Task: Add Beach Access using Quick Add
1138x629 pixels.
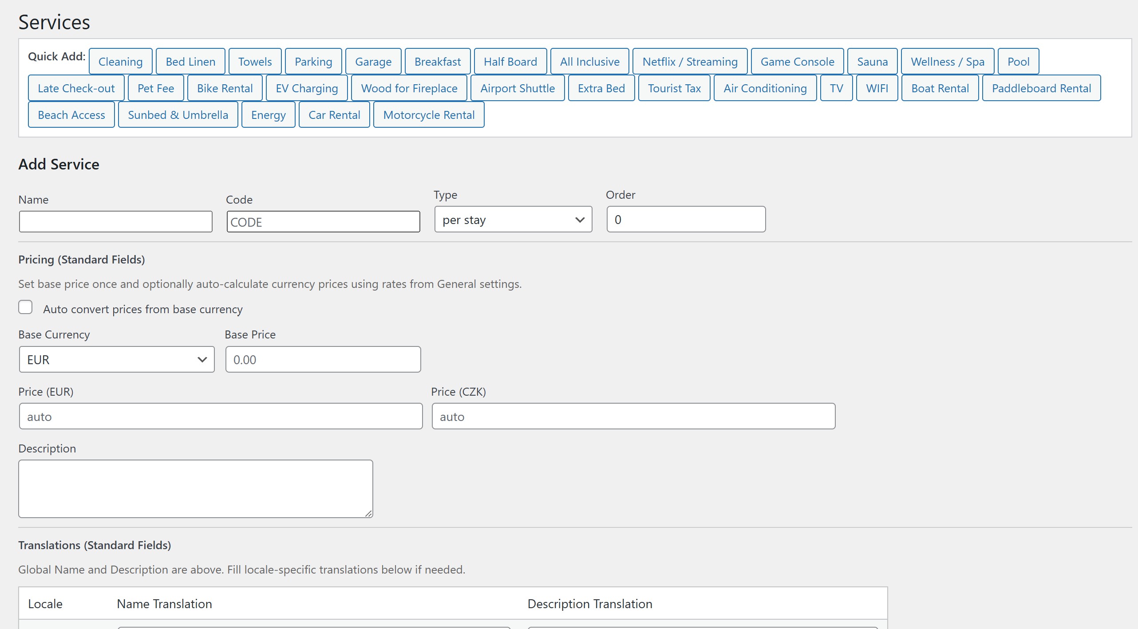Action: tap(71, 114)
